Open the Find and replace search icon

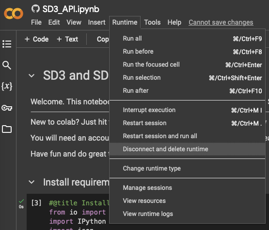[7, 65]
